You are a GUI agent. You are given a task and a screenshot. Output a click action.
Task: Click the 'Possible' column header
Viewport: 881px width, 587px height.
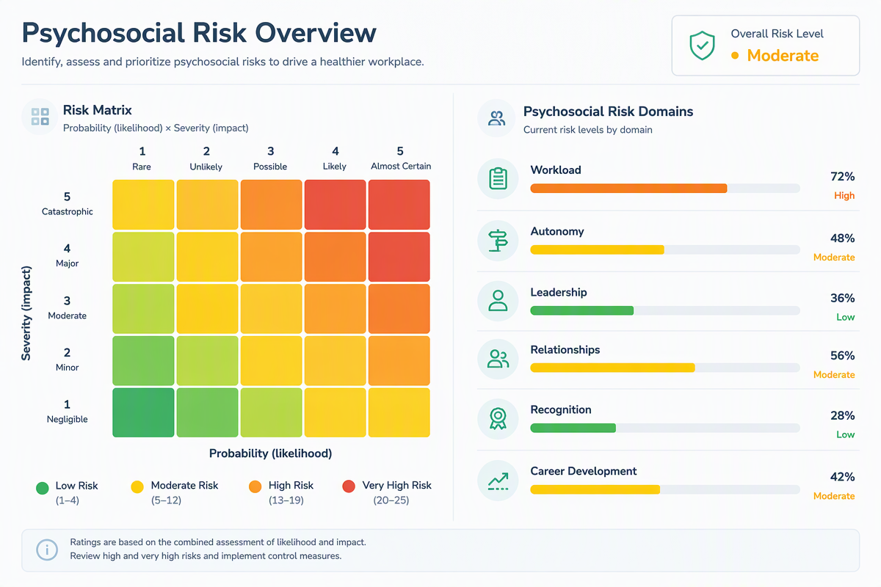(270, 167)
